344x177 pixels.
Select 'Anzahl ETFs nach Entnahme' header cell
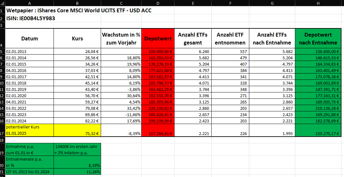tap(272, 38)
